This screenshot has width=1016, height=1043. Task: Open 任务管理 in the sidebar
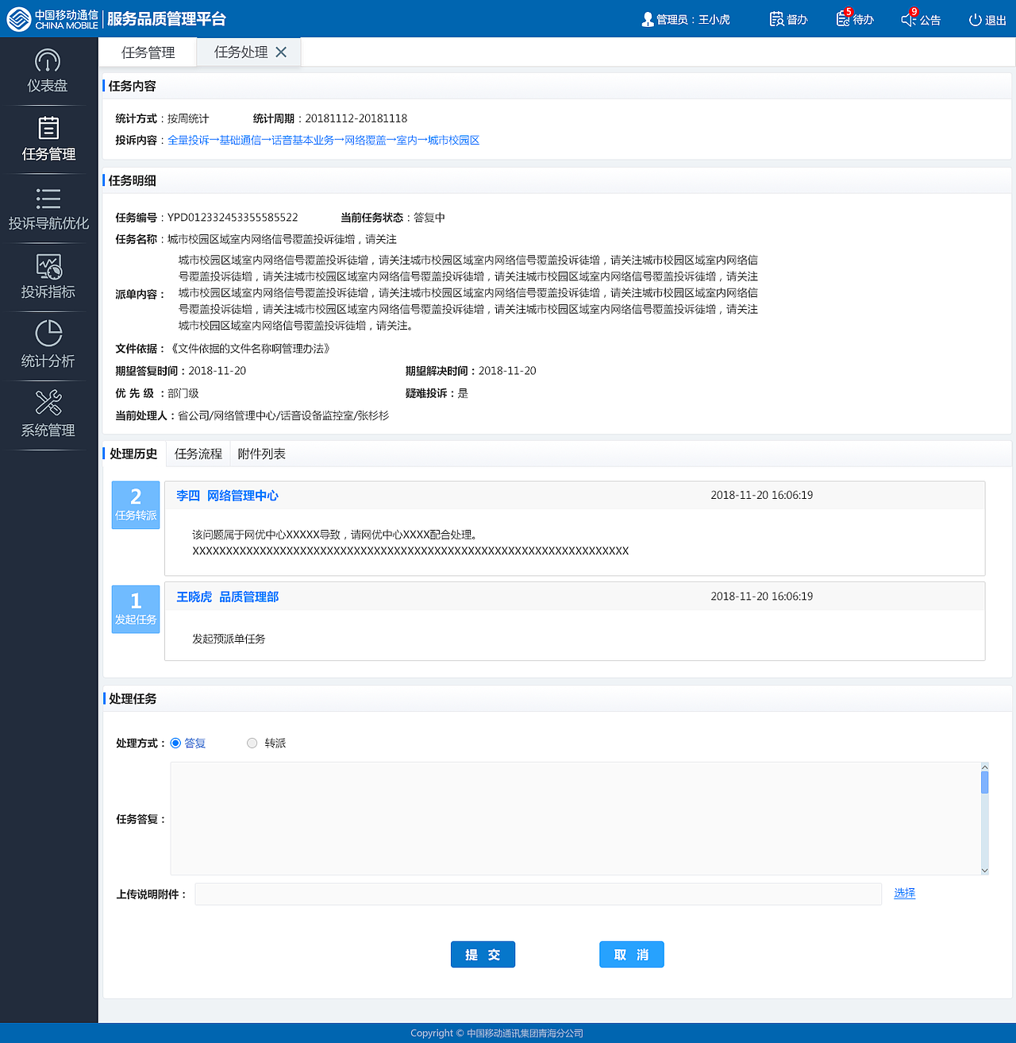click(x=48, y=139)
